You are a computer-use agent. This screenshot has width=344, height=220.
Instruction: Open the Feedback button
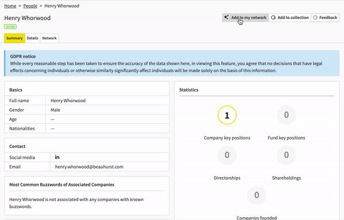(x=325, y=18)
